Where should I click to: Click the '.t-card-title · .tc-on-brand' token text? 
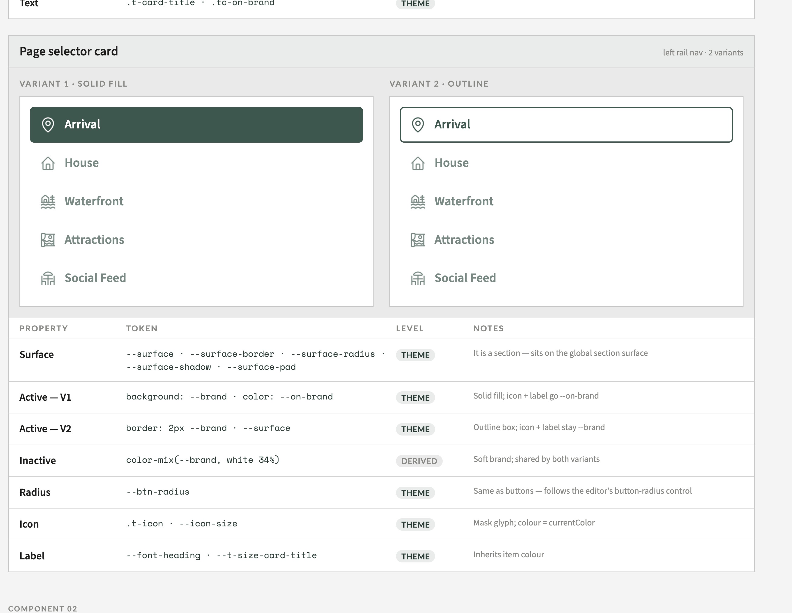click(x=200, y=3)
